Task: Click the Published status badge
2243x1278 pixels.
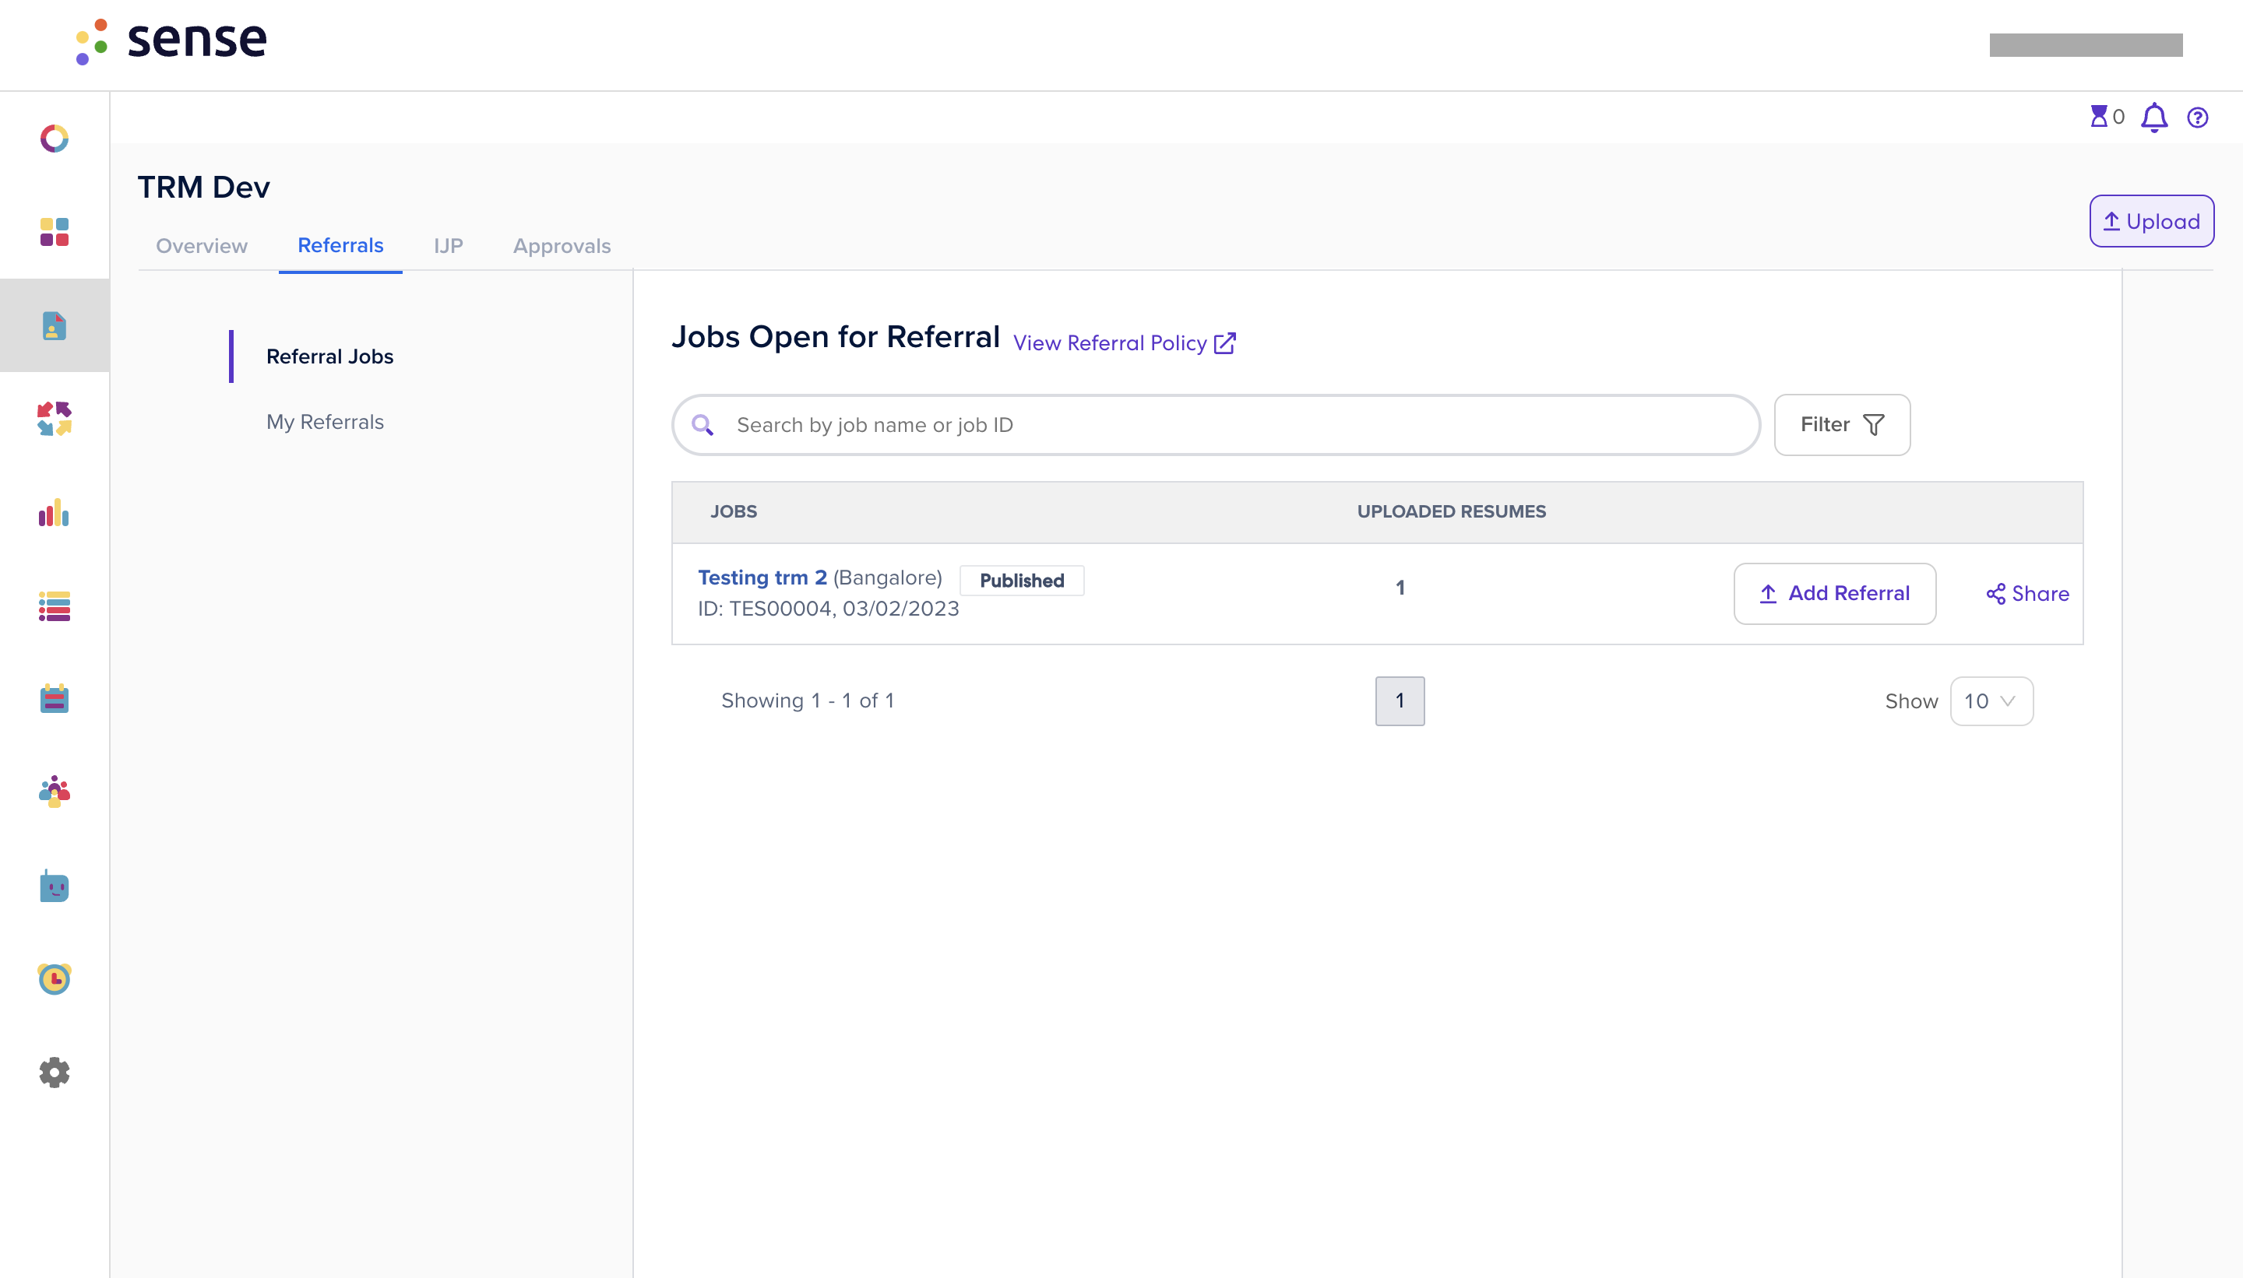Action: (1021, 581)
